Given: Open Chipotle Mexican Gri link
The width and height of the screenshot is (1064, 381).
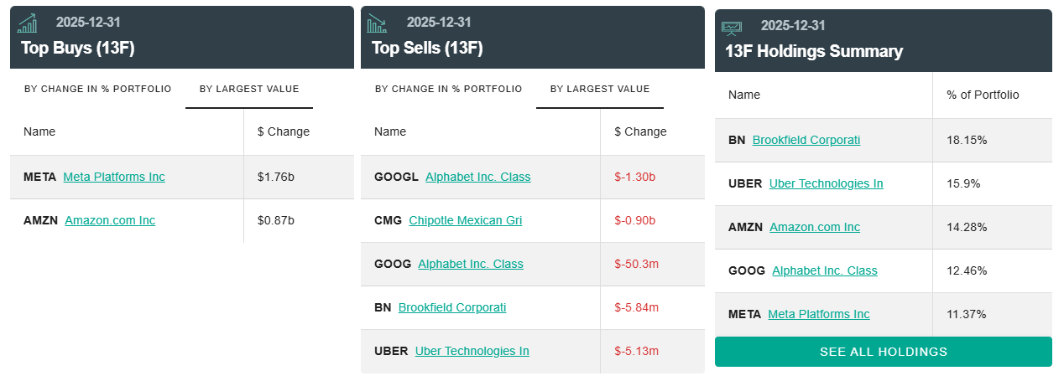Looking at the screenshot, I should tap(466, 220).
